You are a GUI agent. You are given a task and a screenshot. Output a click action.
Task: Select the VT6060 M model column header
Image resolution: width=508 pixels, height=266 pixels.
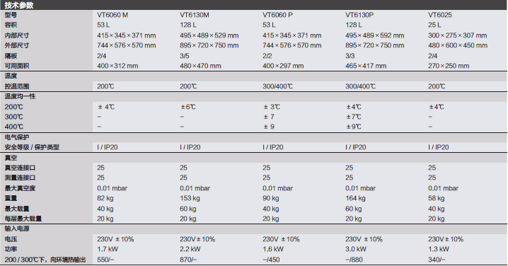click(112, 15)
